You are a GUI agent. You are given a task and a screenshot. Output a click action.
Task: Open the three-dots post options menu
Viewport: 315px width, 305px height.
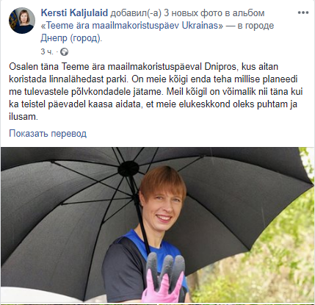click(x=303, y=12)
